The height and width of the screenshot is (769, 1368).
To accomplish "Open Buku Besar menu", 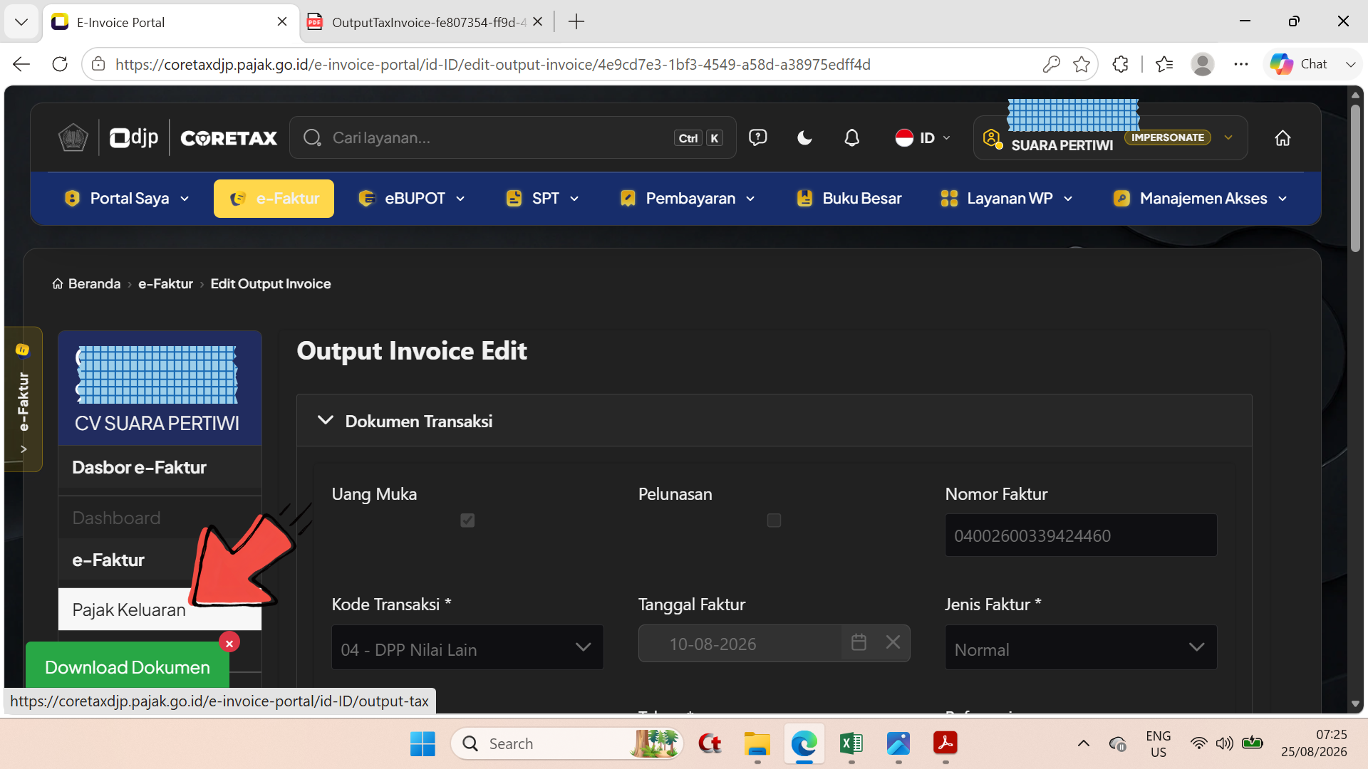I will (849, 199).
